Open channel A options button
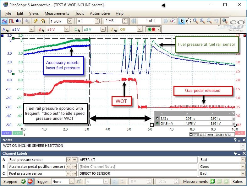This screenshot has height=186, width=247. point(5,29)
